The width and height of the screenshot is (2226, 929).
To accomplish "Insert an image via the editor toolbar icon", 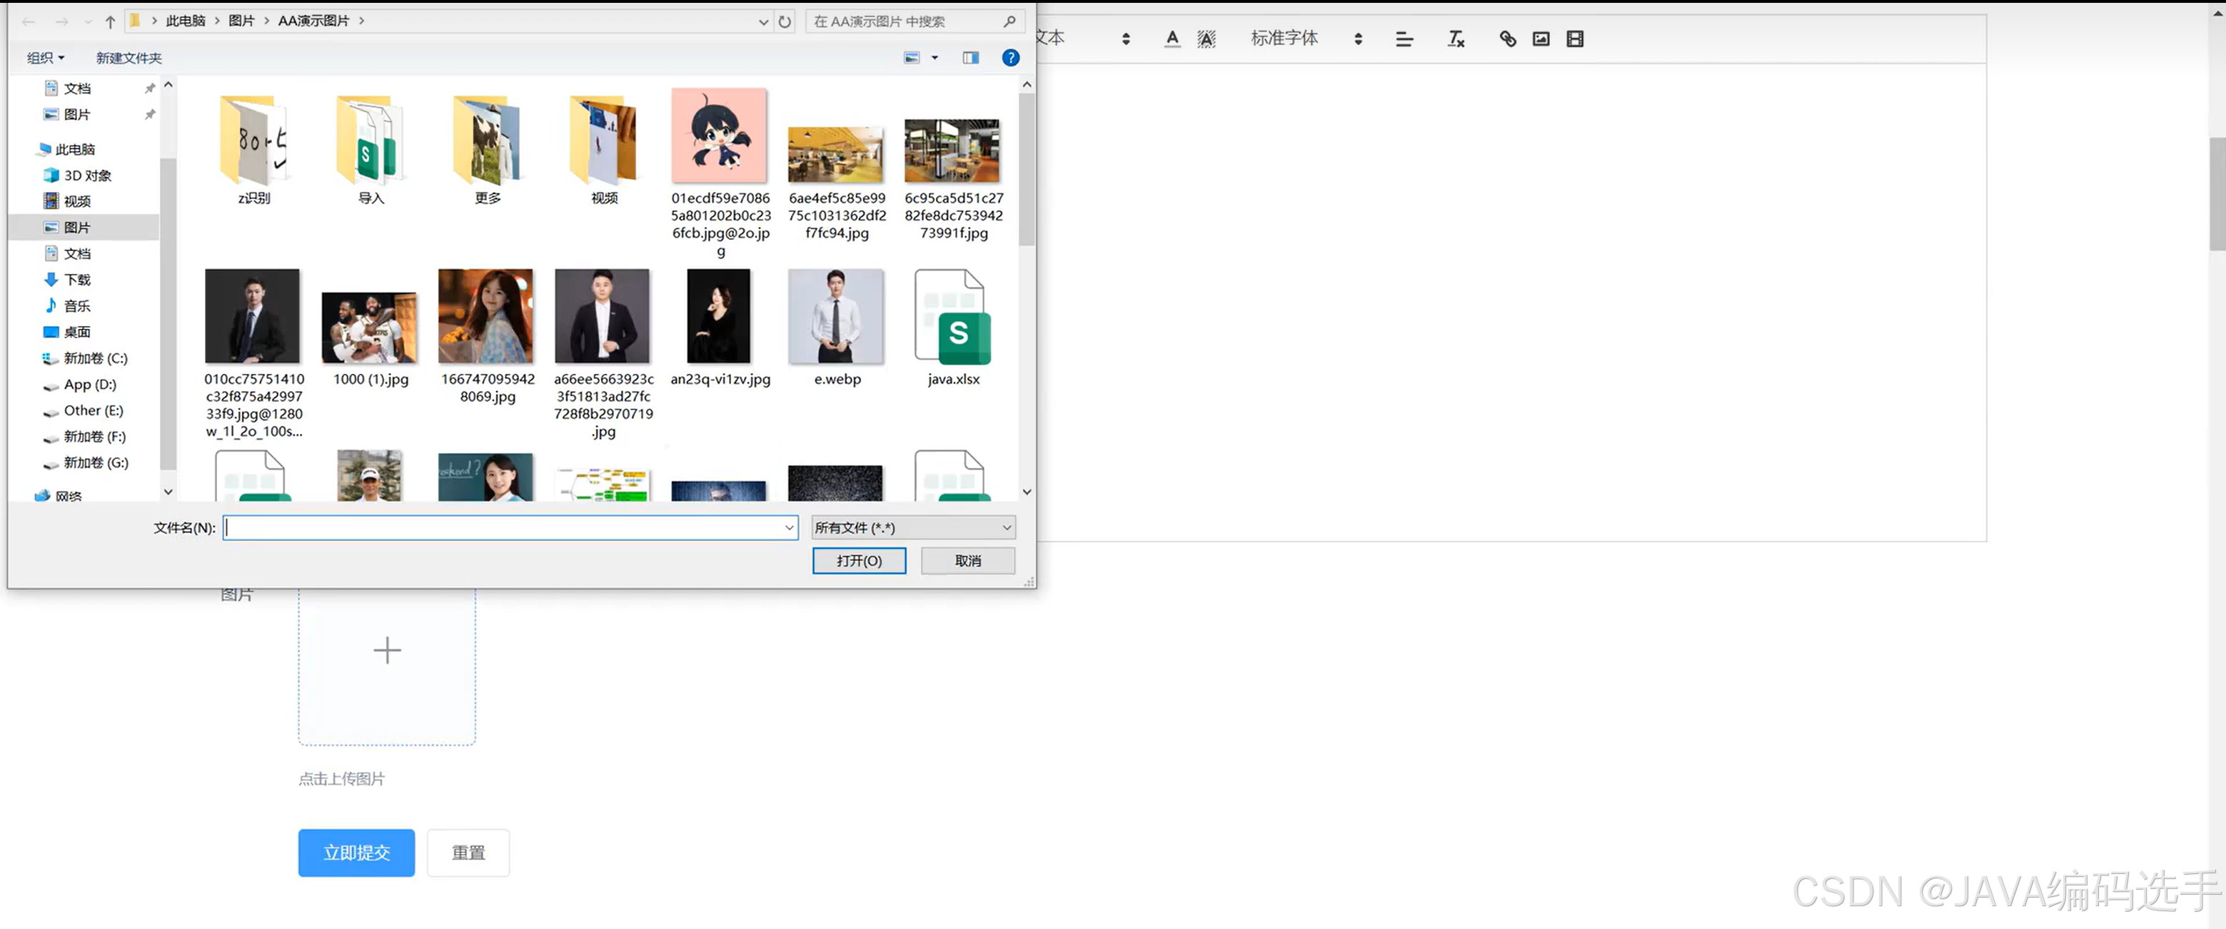I will [1540, 38].
